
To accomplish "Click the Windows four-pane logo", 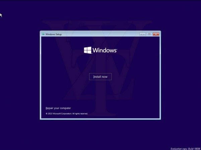I will (87, 50).
